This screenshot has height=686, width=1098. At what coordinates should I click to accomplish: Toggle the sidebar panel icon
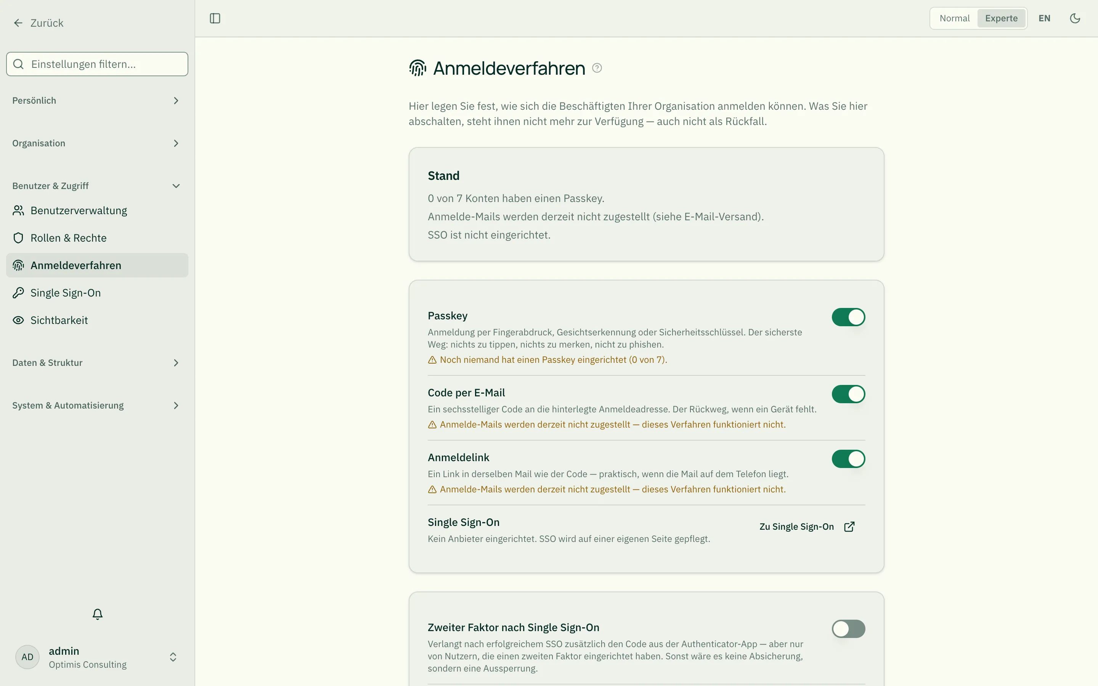point(215,18)
